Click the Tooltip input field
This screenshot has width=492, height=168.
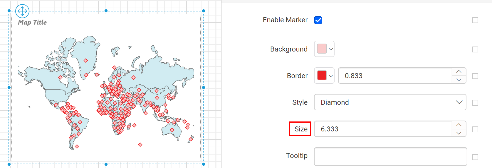tap(391, 157)
